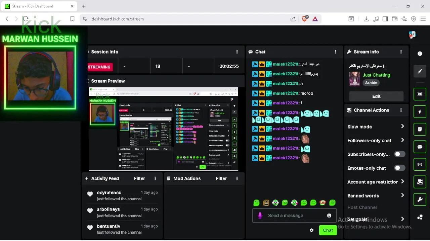
Task: Open the Brave playlist music note icon
Action: [376, 19]
